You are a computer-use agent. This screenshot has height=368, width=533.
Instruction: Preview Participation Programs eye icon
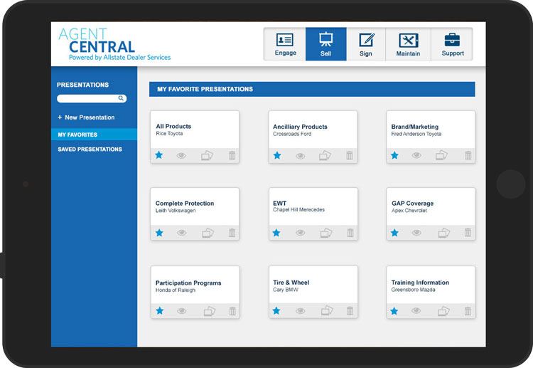coord(181,311)
